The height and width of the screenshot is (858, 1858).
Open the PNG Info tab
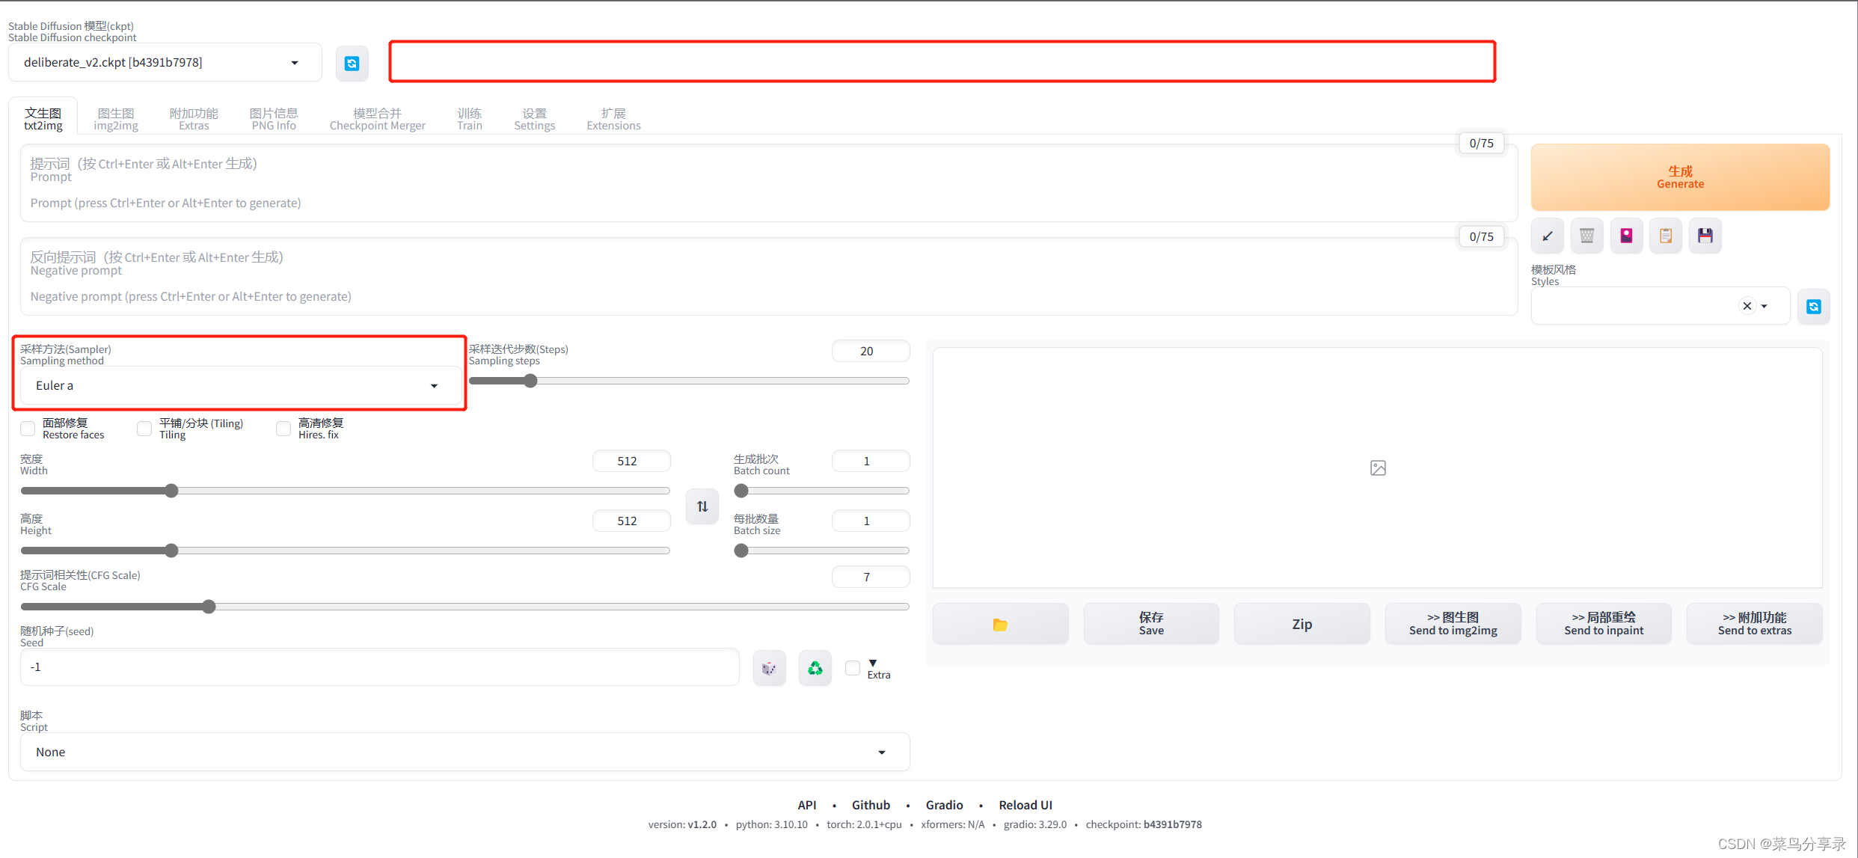click(274, 119)
